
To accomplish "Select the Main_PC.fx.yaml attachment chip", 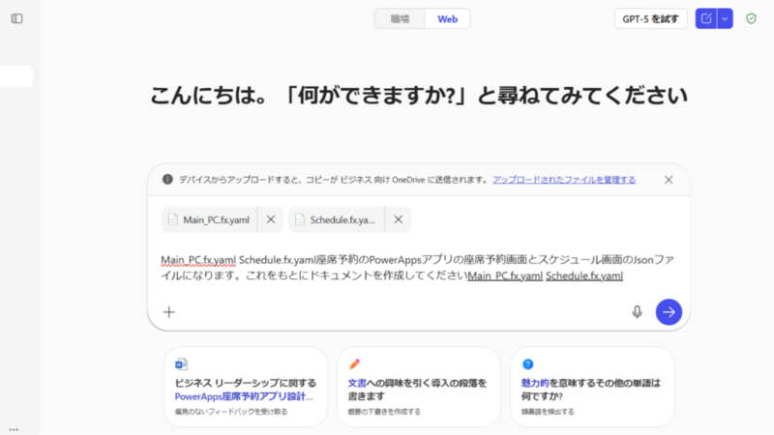I will click(x=209, y=219).
